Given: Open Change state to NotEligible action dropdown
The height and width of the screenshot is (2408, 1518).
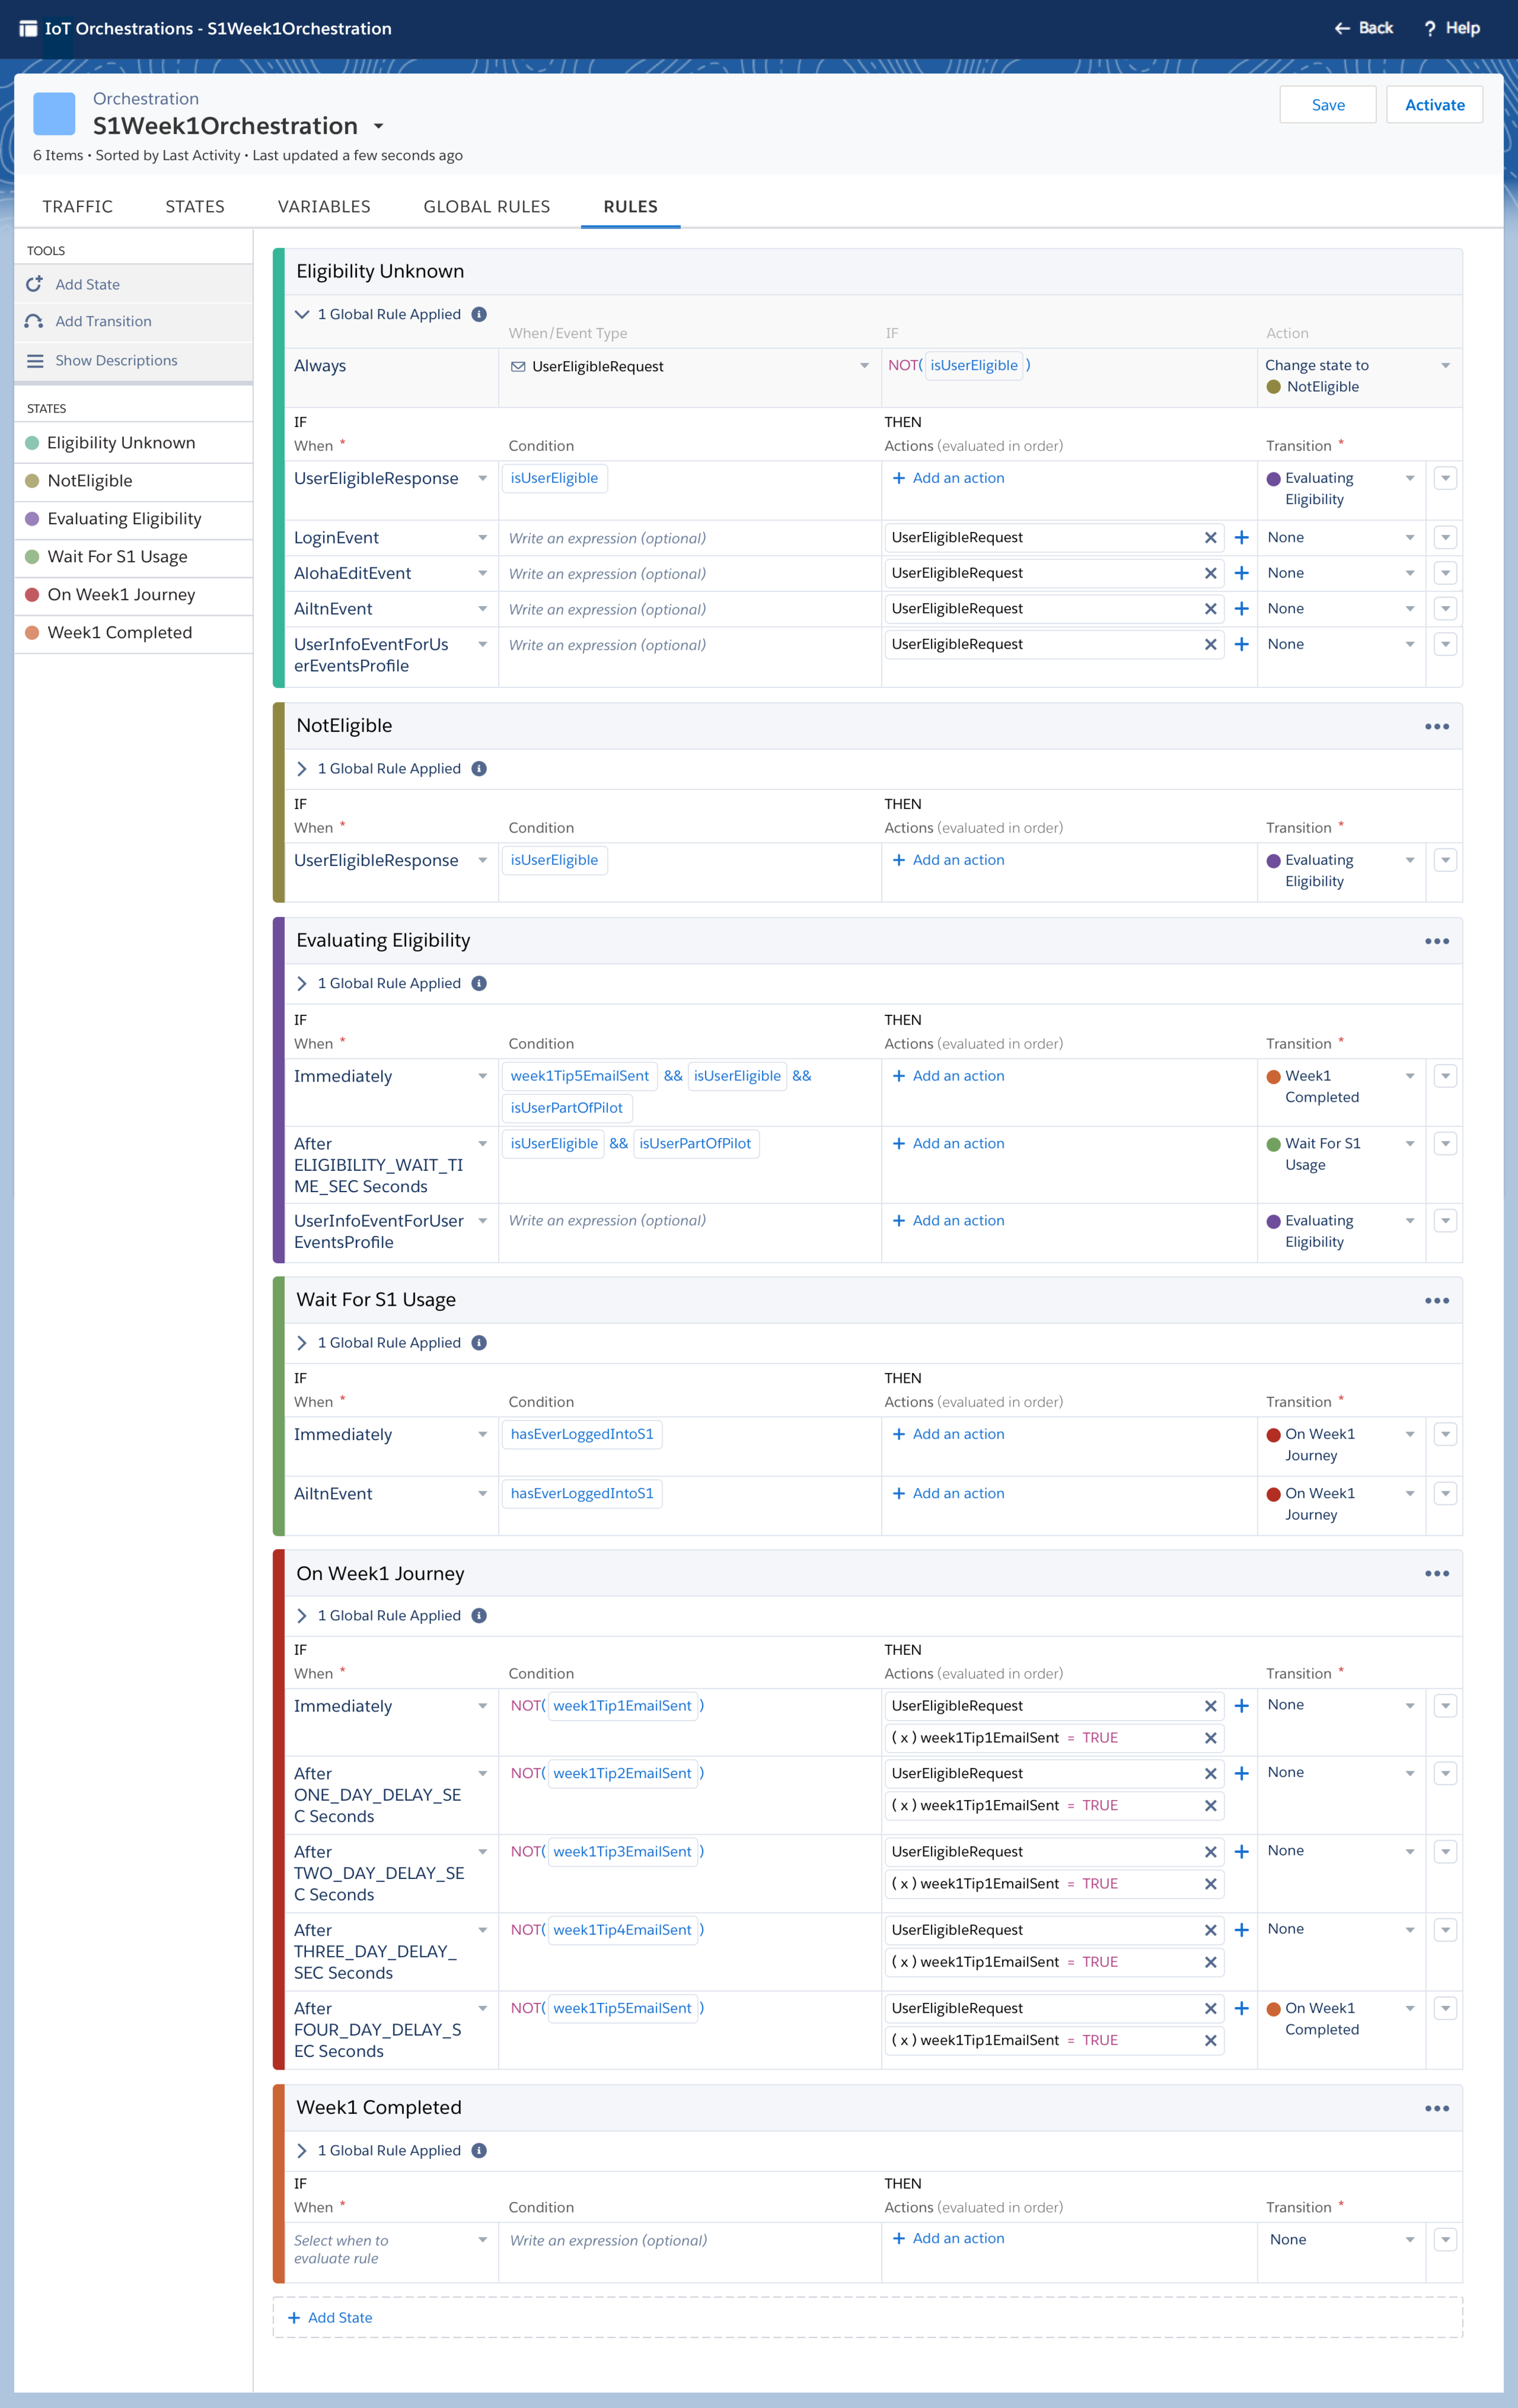Looking at the screenshot, I should point(1445,366).
